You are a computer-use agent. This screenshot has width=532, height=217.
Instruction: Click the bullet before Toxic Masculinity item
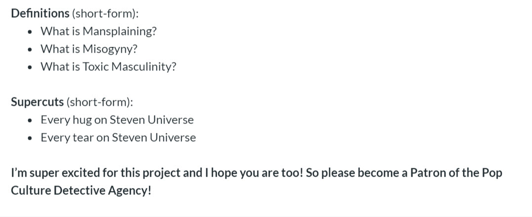click(x=30, y=67)
